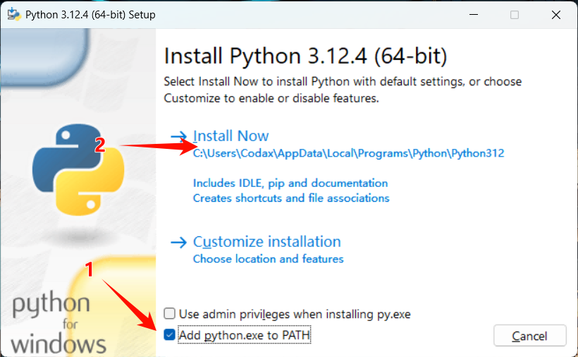Click the disabled maximize window icon
Viewport: 578px width, 357px height.
(x=515, y=15)
